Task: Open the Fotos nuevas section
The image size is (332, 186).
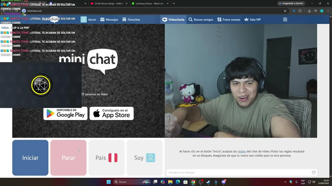Action: 229,20
